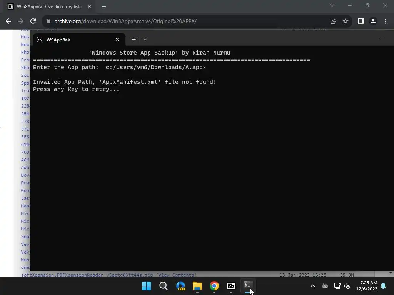Click the address bar URL

125,22
